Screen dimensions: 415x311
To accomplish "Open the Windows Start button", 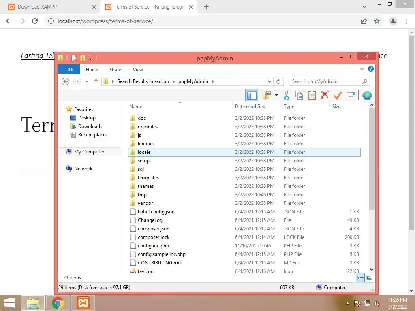I will (10, 303).
